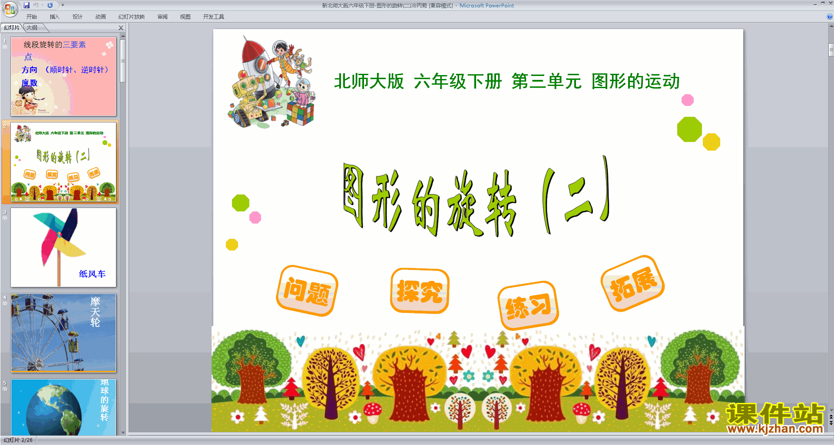Open the 插入 ribbon tab
Viewport: 834px width, 445px height.
[x=54, y=17]
